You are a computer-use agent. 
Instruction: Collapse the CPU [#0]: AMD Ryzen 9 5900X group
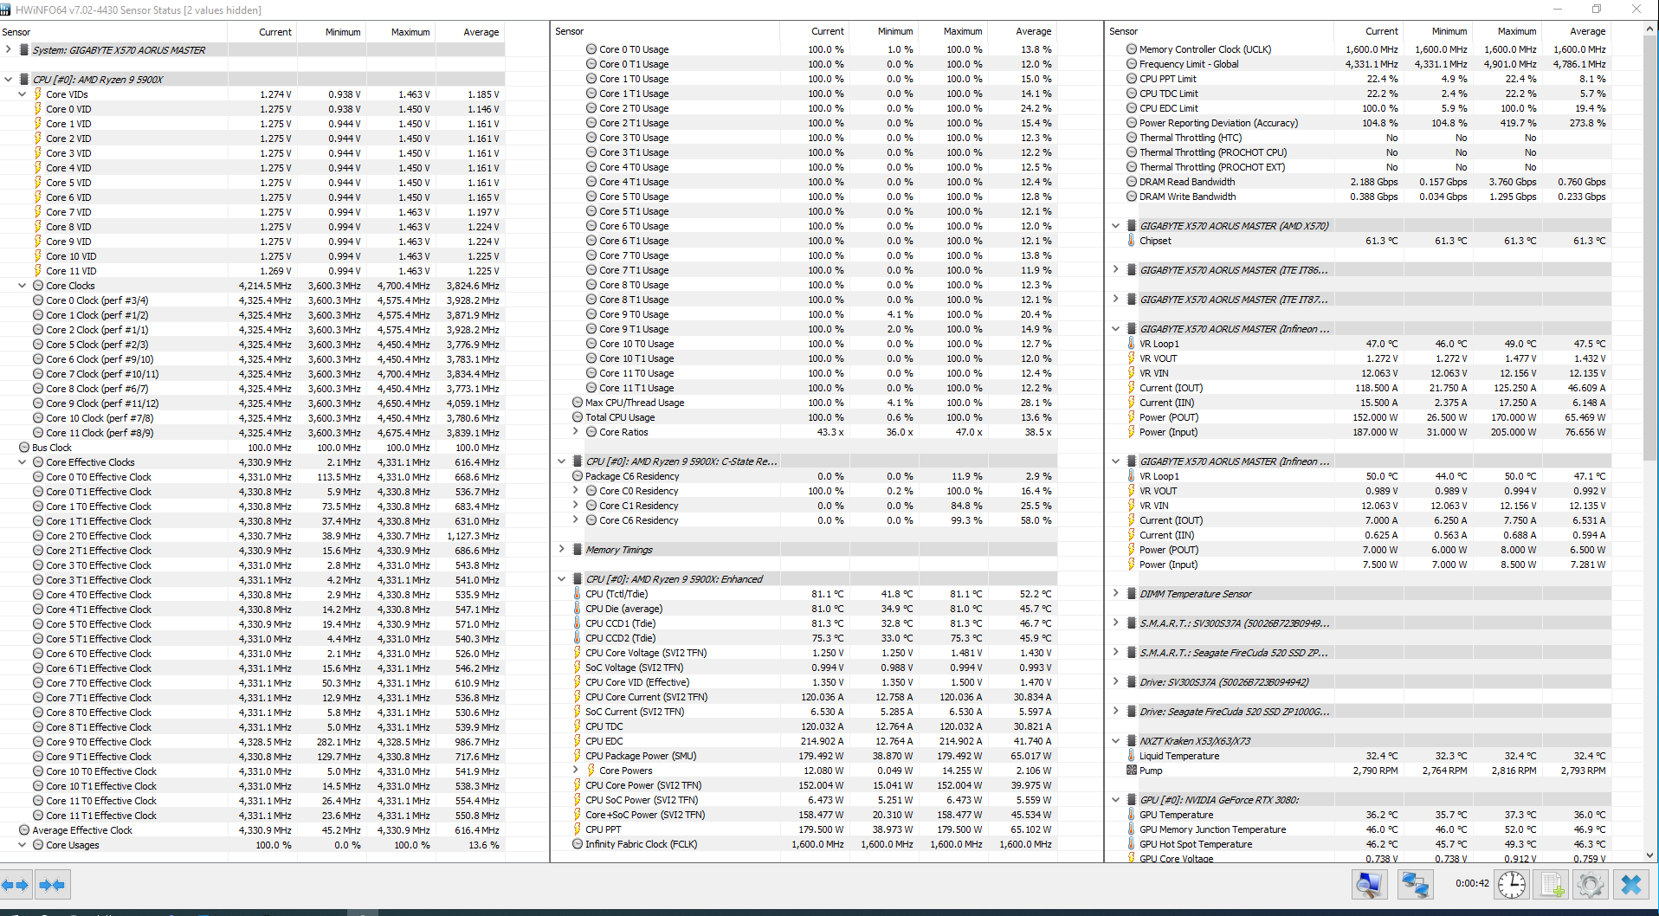(9, 79)
